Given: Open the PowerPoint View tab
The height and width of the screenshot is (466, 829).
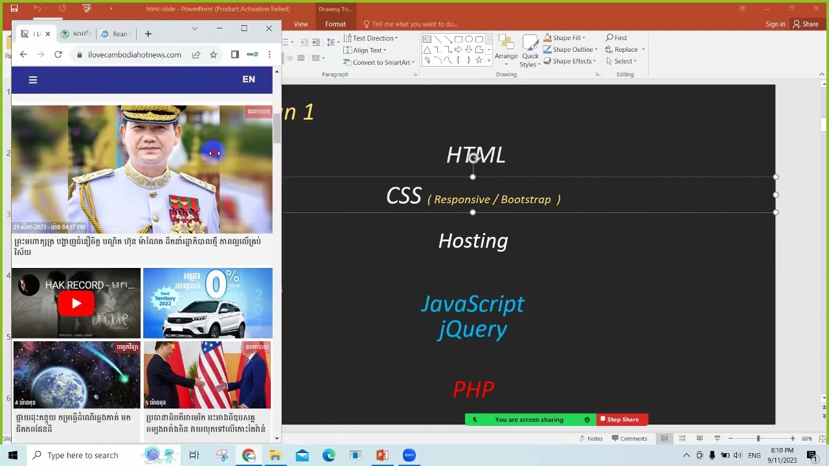Looking at the screenshot, I should (x=301, y=24).
